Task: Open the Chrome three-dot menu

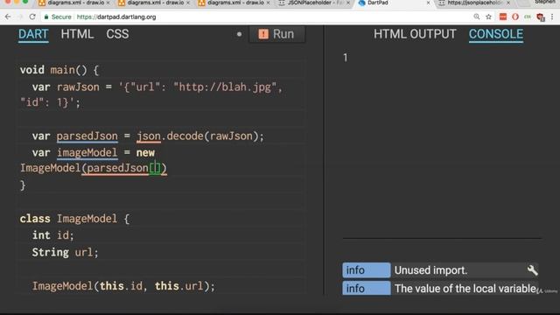Action: [552, 17]
